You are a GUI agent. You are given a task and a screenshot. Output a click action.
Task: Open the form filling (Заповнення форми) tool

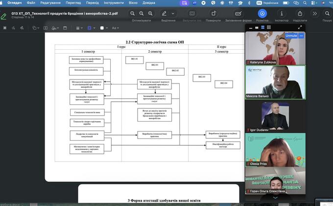coord(238,13)
